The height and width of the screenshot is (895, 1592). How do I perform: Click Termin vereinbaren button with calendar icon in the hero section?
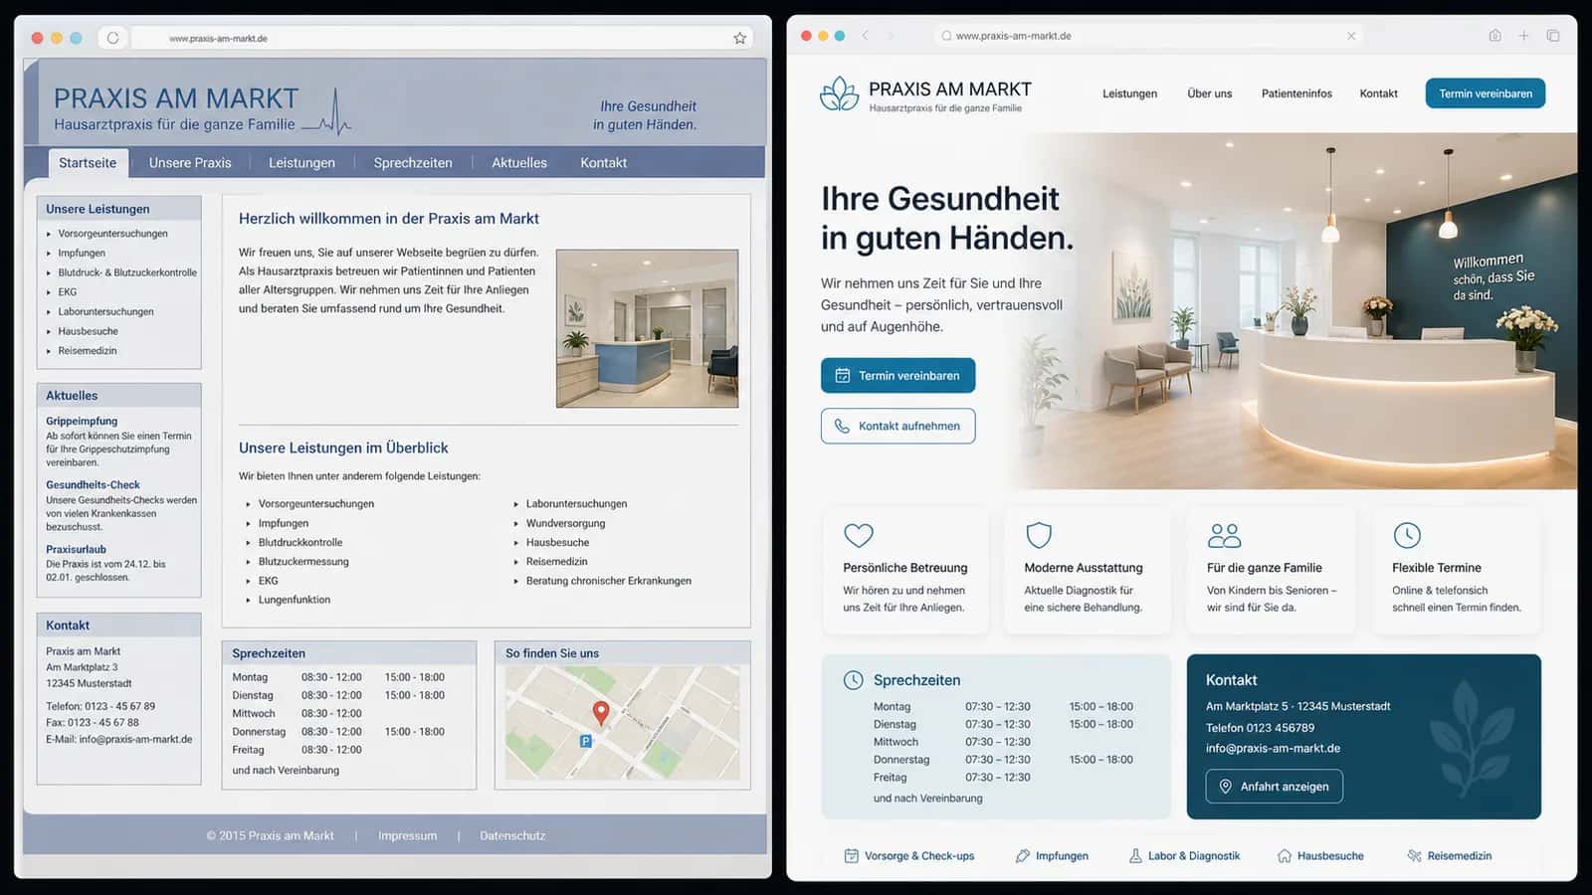[897, 376]
